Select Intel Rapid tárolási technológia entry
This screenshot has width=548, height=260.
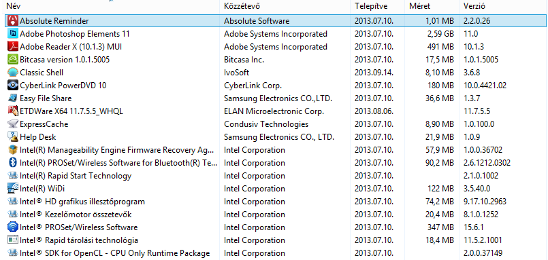click(79, 240)
